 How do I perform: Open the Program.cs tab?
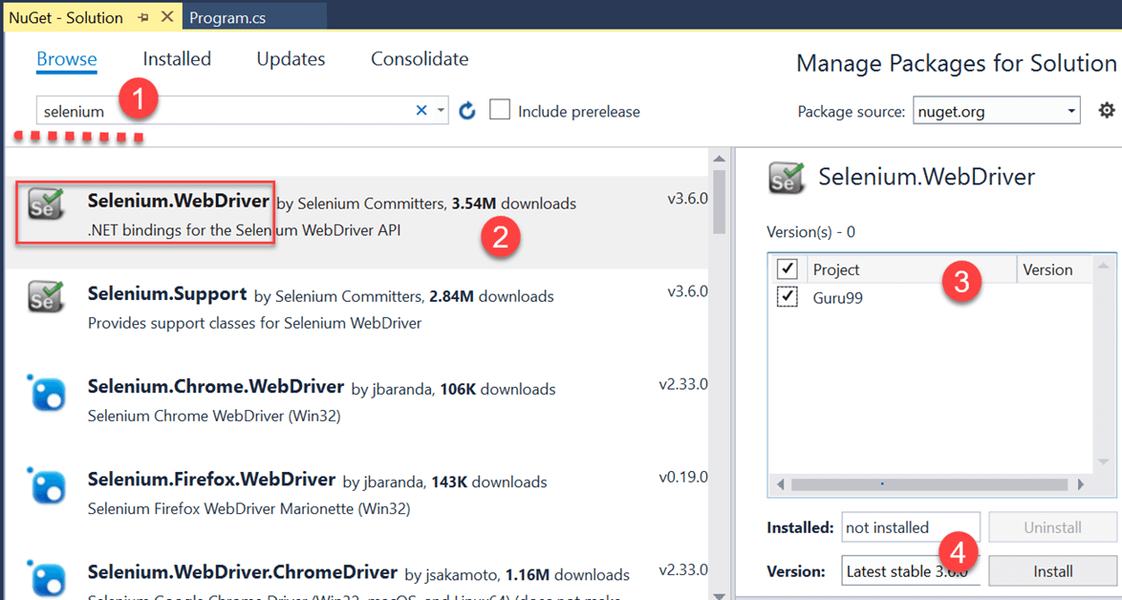226,17
